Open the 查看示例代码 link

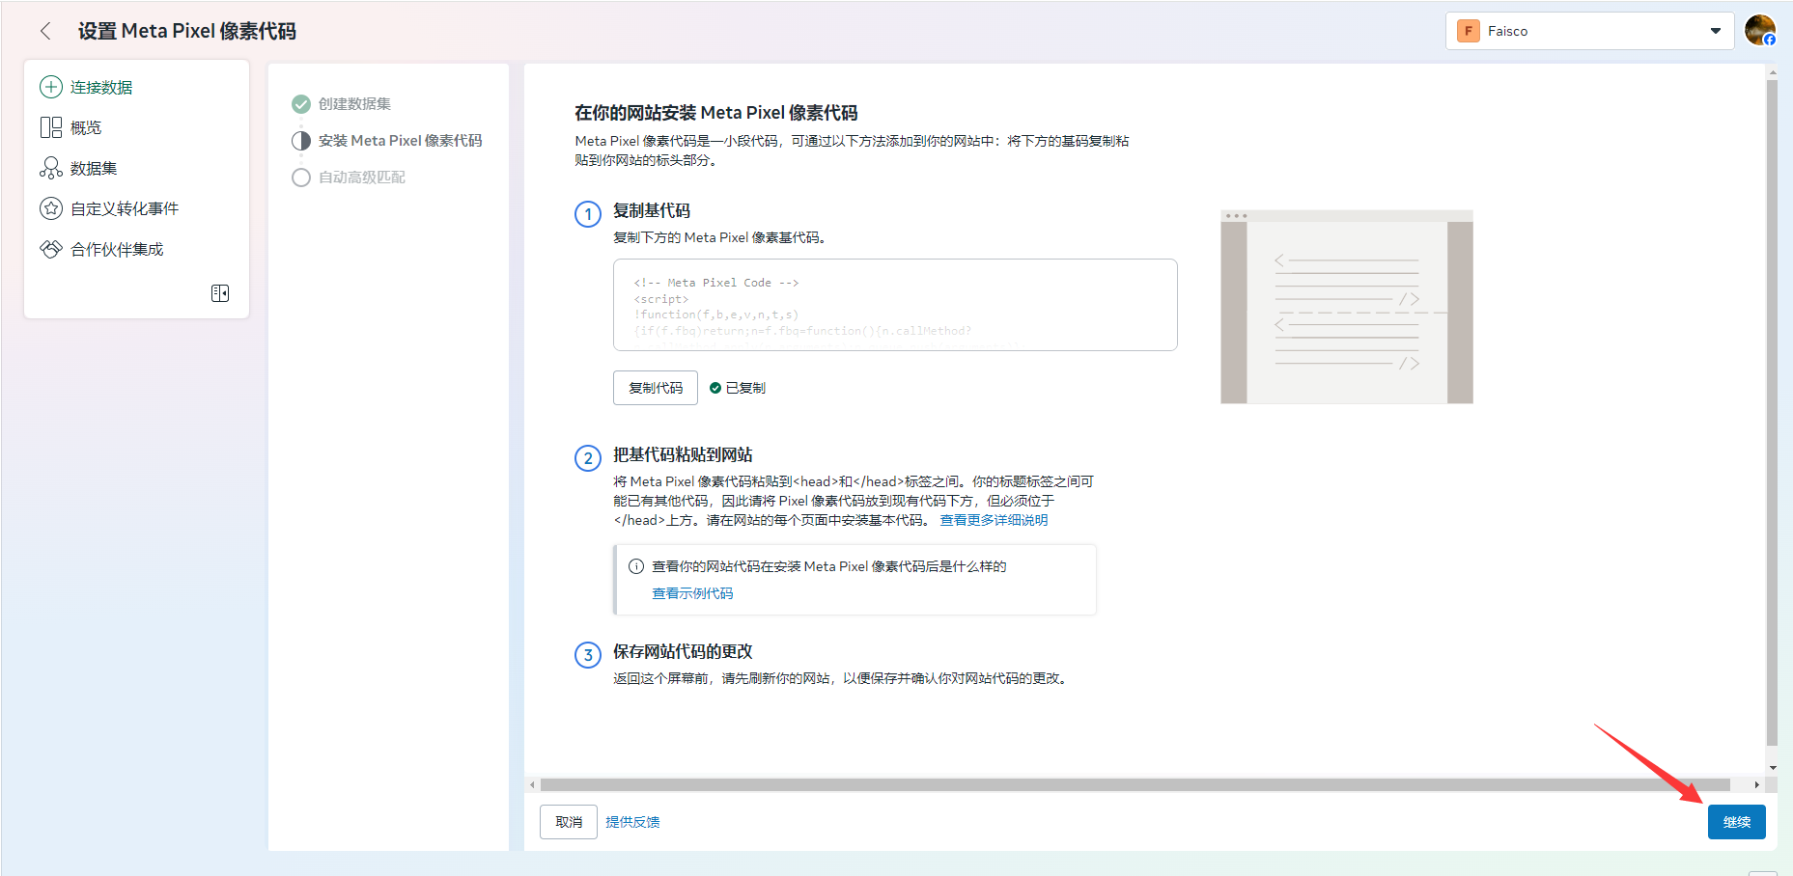(x=692, y=593)
